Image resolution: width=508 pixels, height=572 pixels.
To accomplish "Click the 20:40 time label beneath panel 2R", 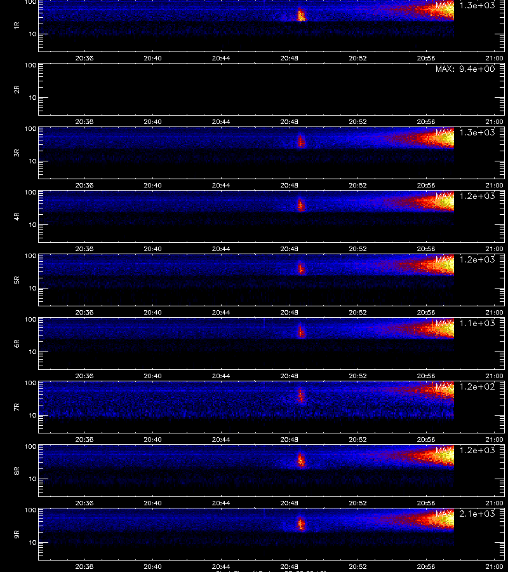I will pyautogui.click(x=152, y=121).
